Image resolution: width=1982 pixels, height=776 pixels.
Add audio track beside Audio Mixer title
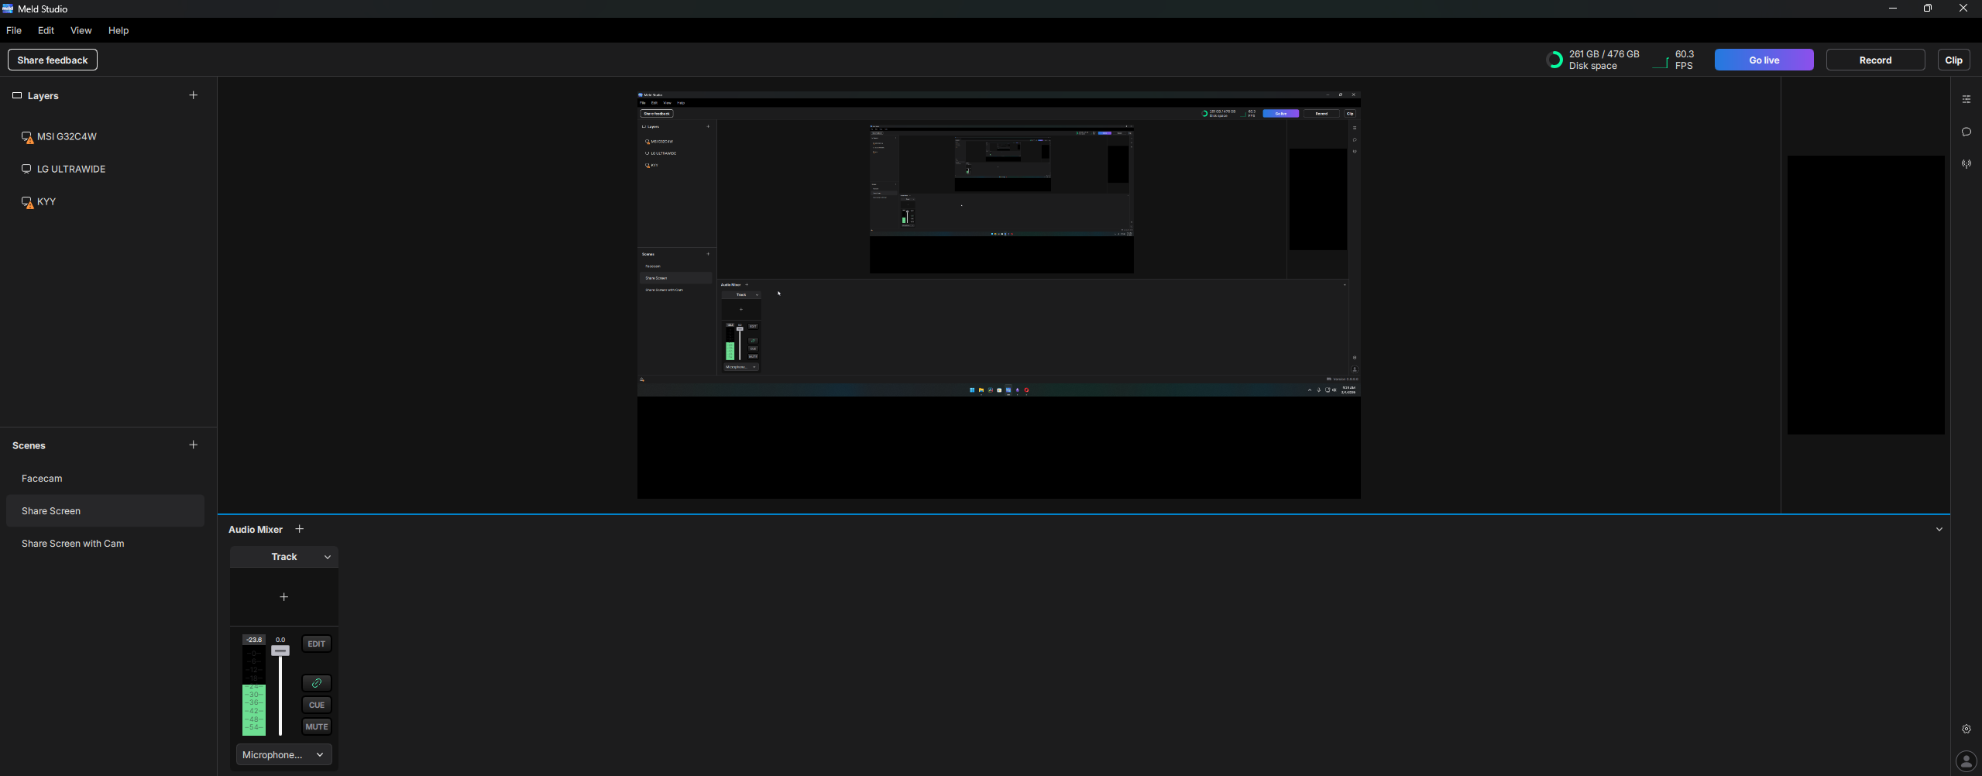[x=300, y=529]
